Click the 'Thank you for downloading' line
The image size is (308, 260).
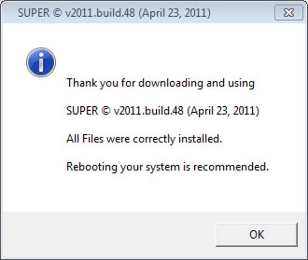[160, 83]
